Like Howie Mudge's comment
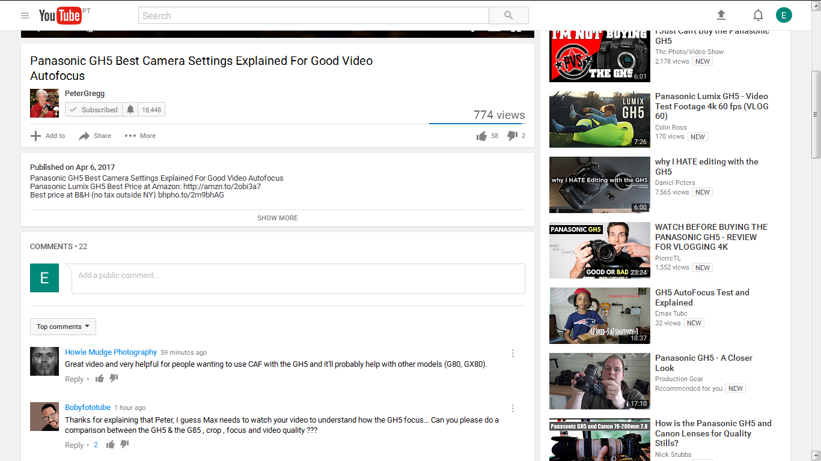Viewport: 821px width, 461px height. pyautogui.click(x=100, y=378)
